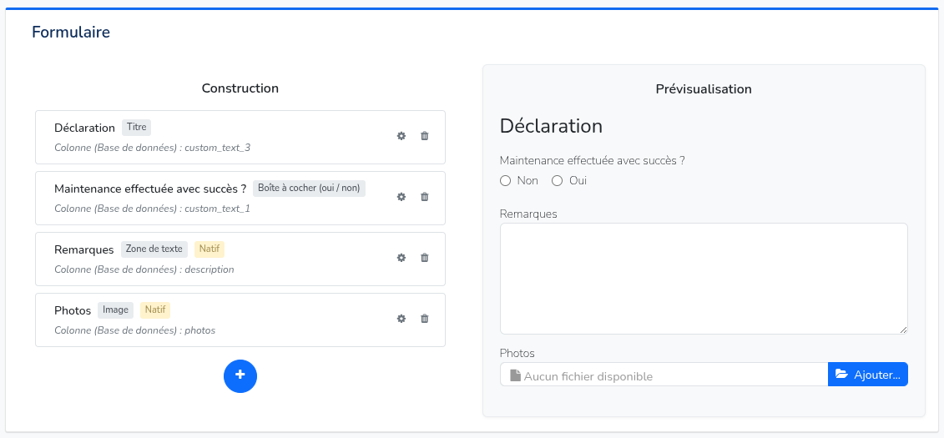
Task: Click the Natif badge on Remarques row
Action: pyautogui.click(x=209, y=249)
